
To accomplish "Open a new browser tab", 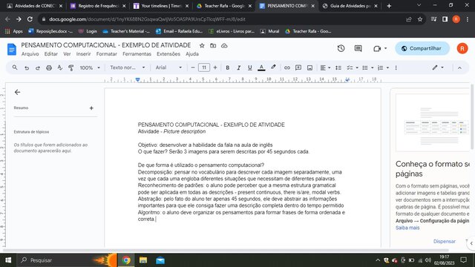I will (x=389, y=6).
